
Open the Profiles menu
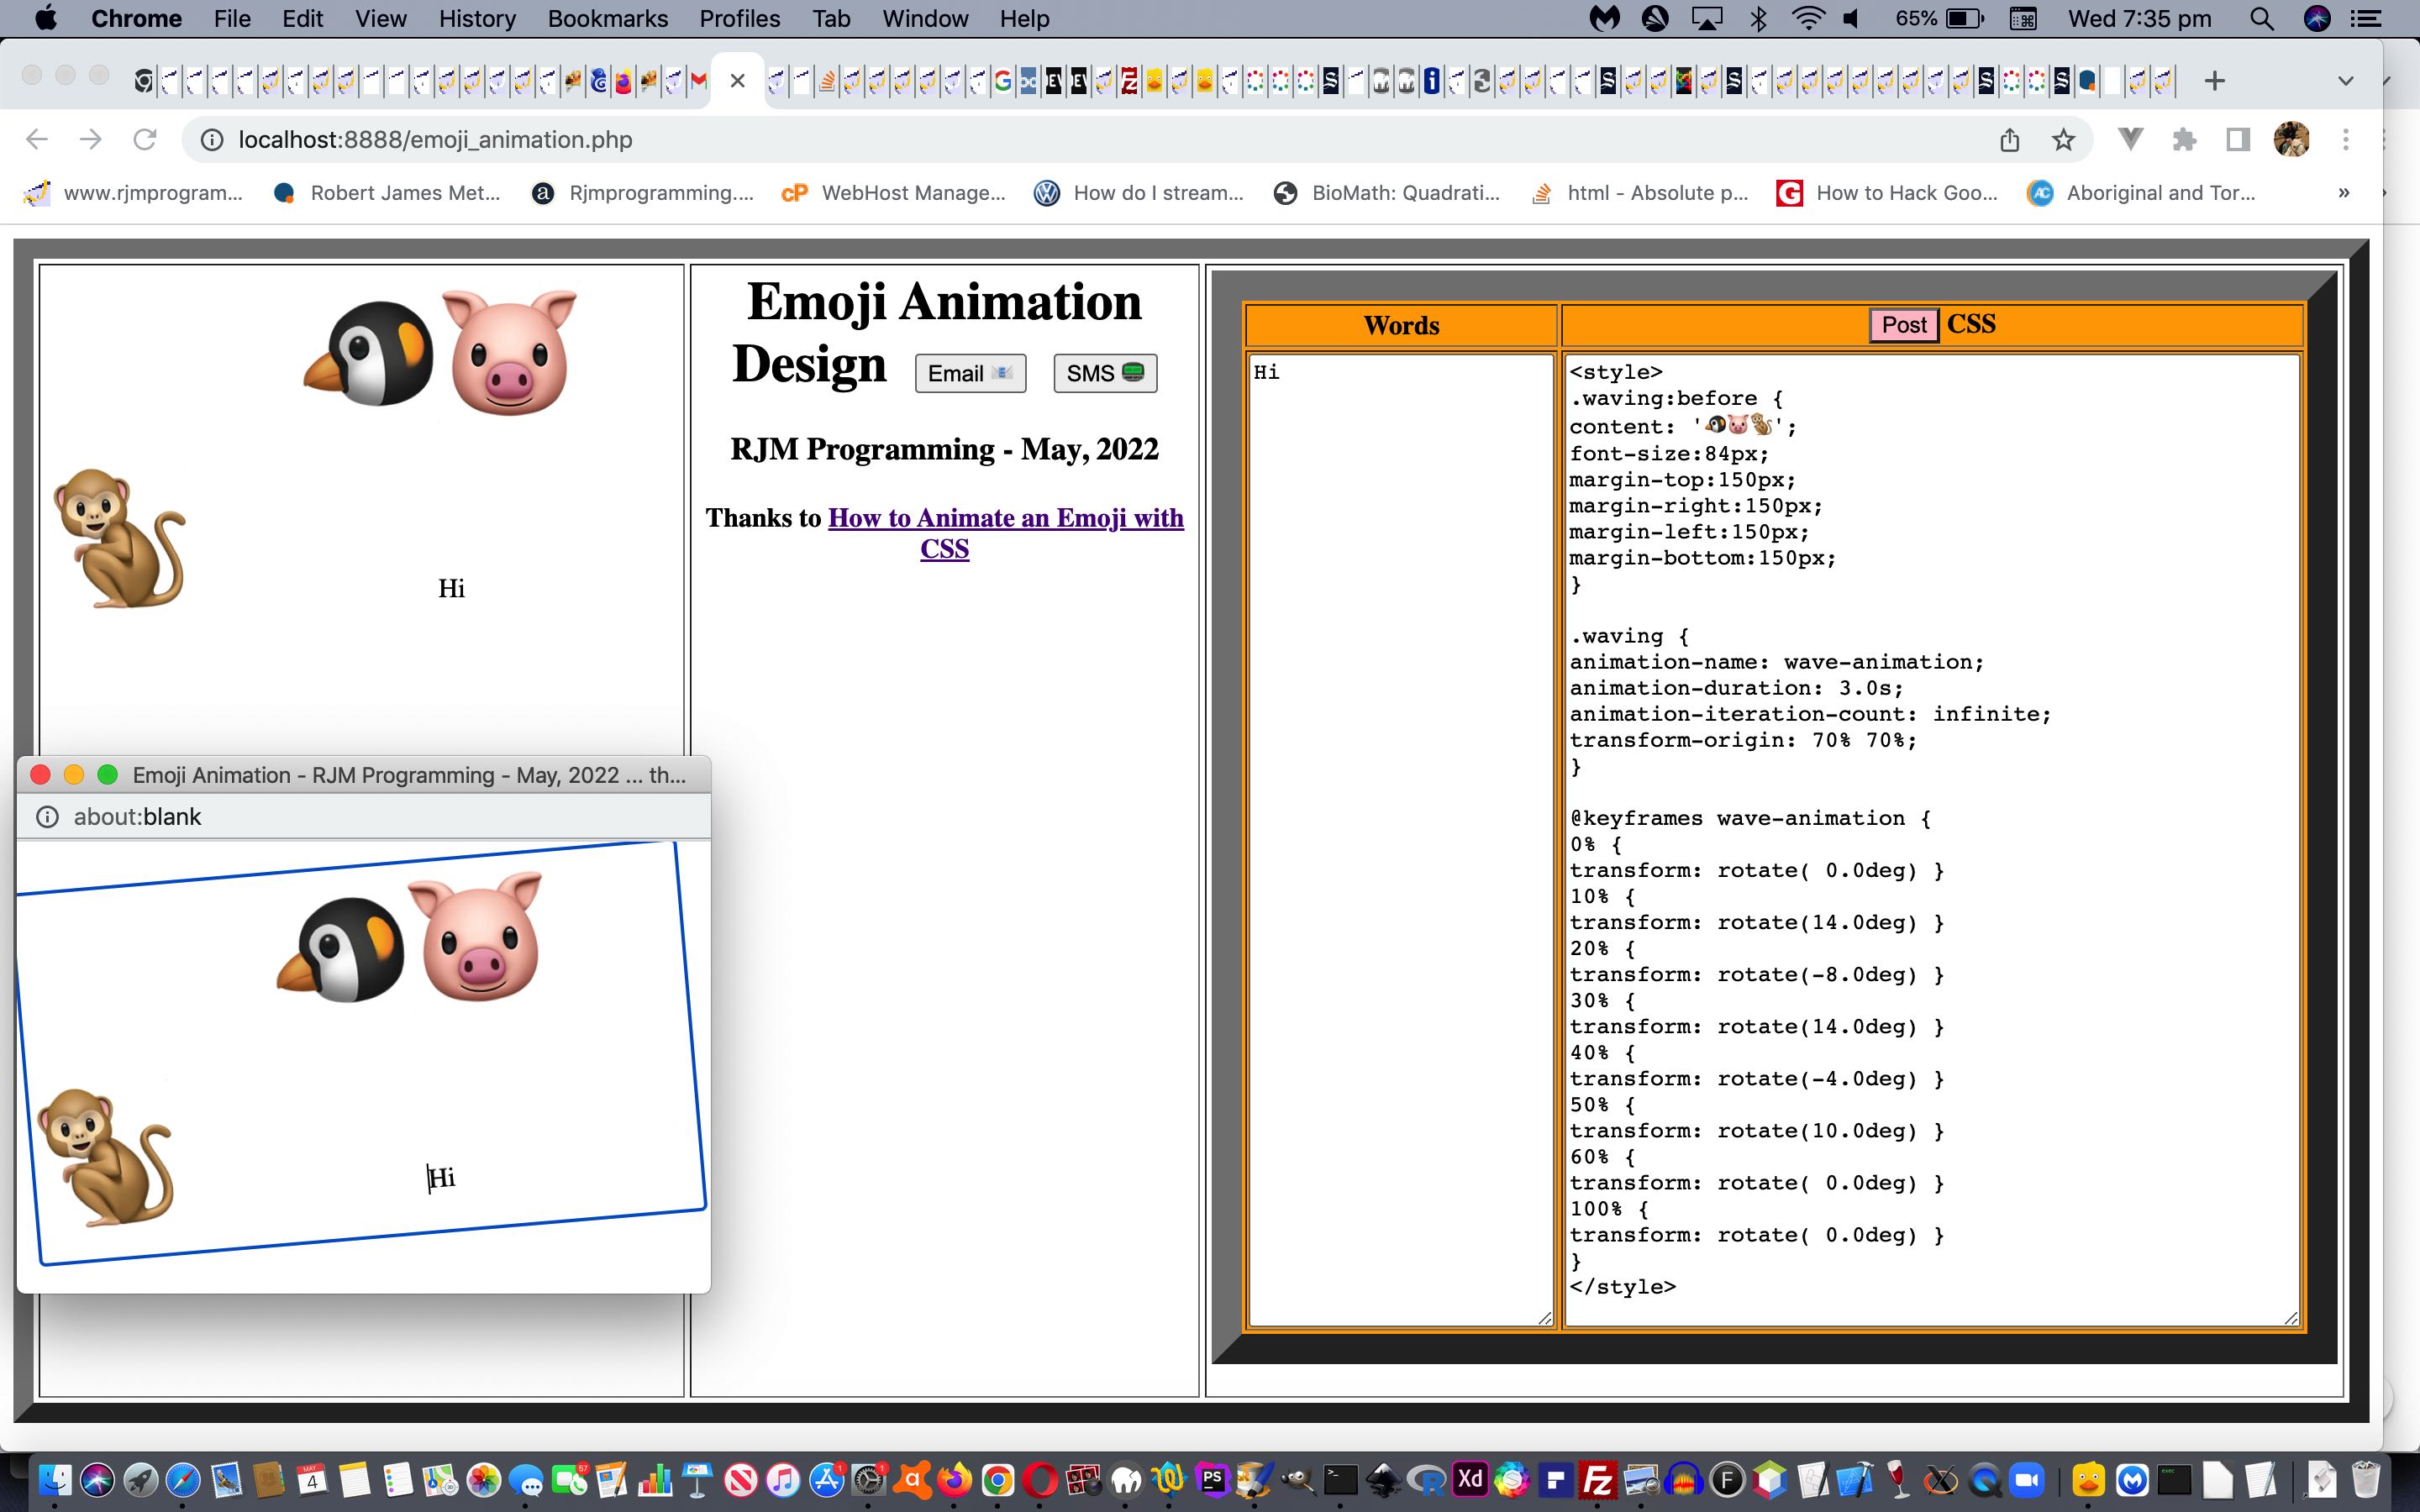(x=739, y=18)
